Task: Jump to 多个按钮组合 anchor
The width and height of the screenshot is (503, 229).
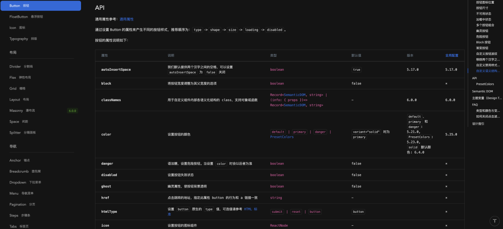Action: coord(485,25)
